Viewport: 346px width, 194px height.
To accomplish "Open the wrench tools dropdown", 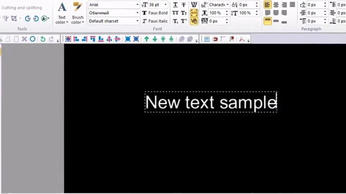I will coord(45,18).
